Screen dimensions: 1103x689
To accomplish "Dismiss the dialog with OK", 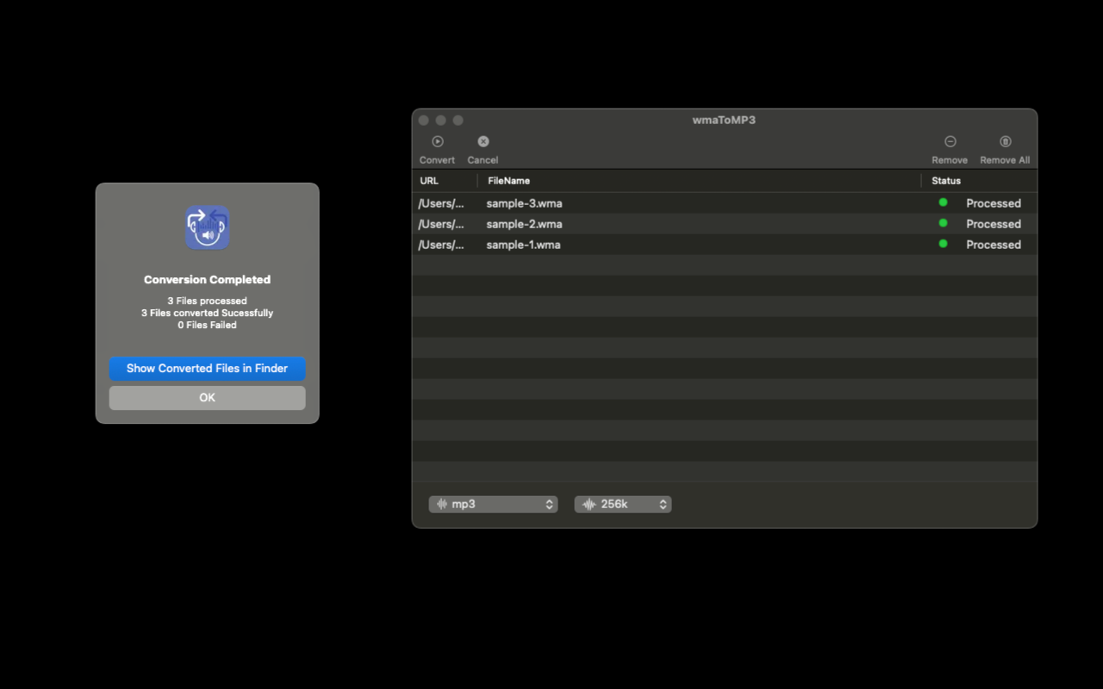I will tap(207, 397).
